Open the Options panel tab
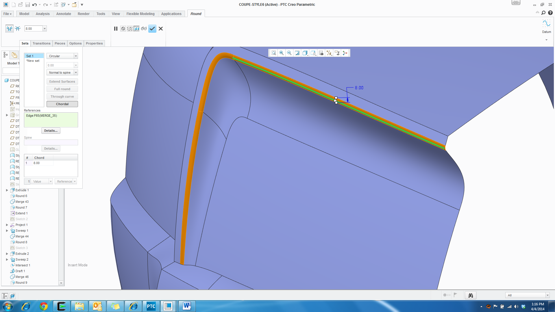Viewport: 555px width, 312px height. click(75, 43)
